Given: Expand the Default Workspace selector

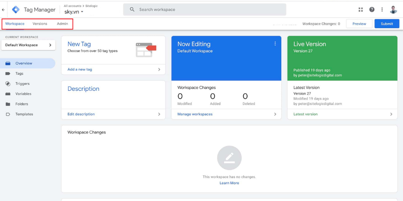Looking at the screenshot, I should coord(28,45).
